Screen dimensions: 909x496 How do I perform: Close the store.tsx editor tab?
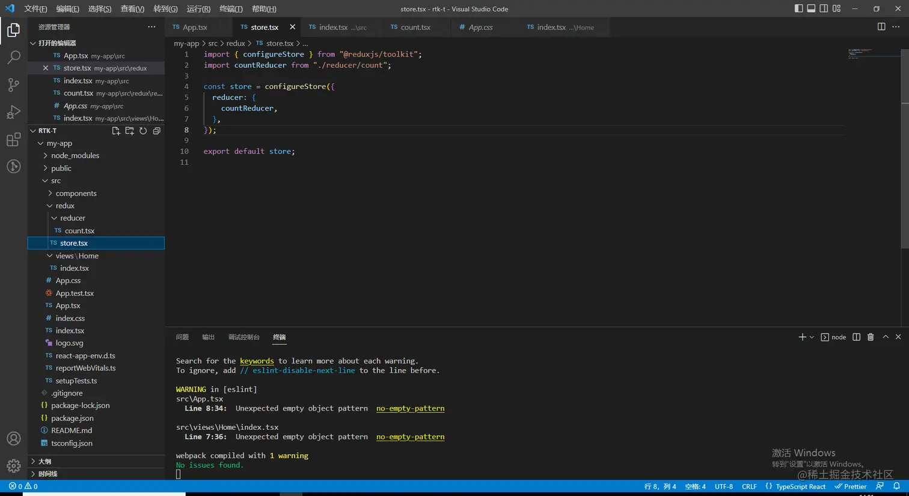(293, 27)
